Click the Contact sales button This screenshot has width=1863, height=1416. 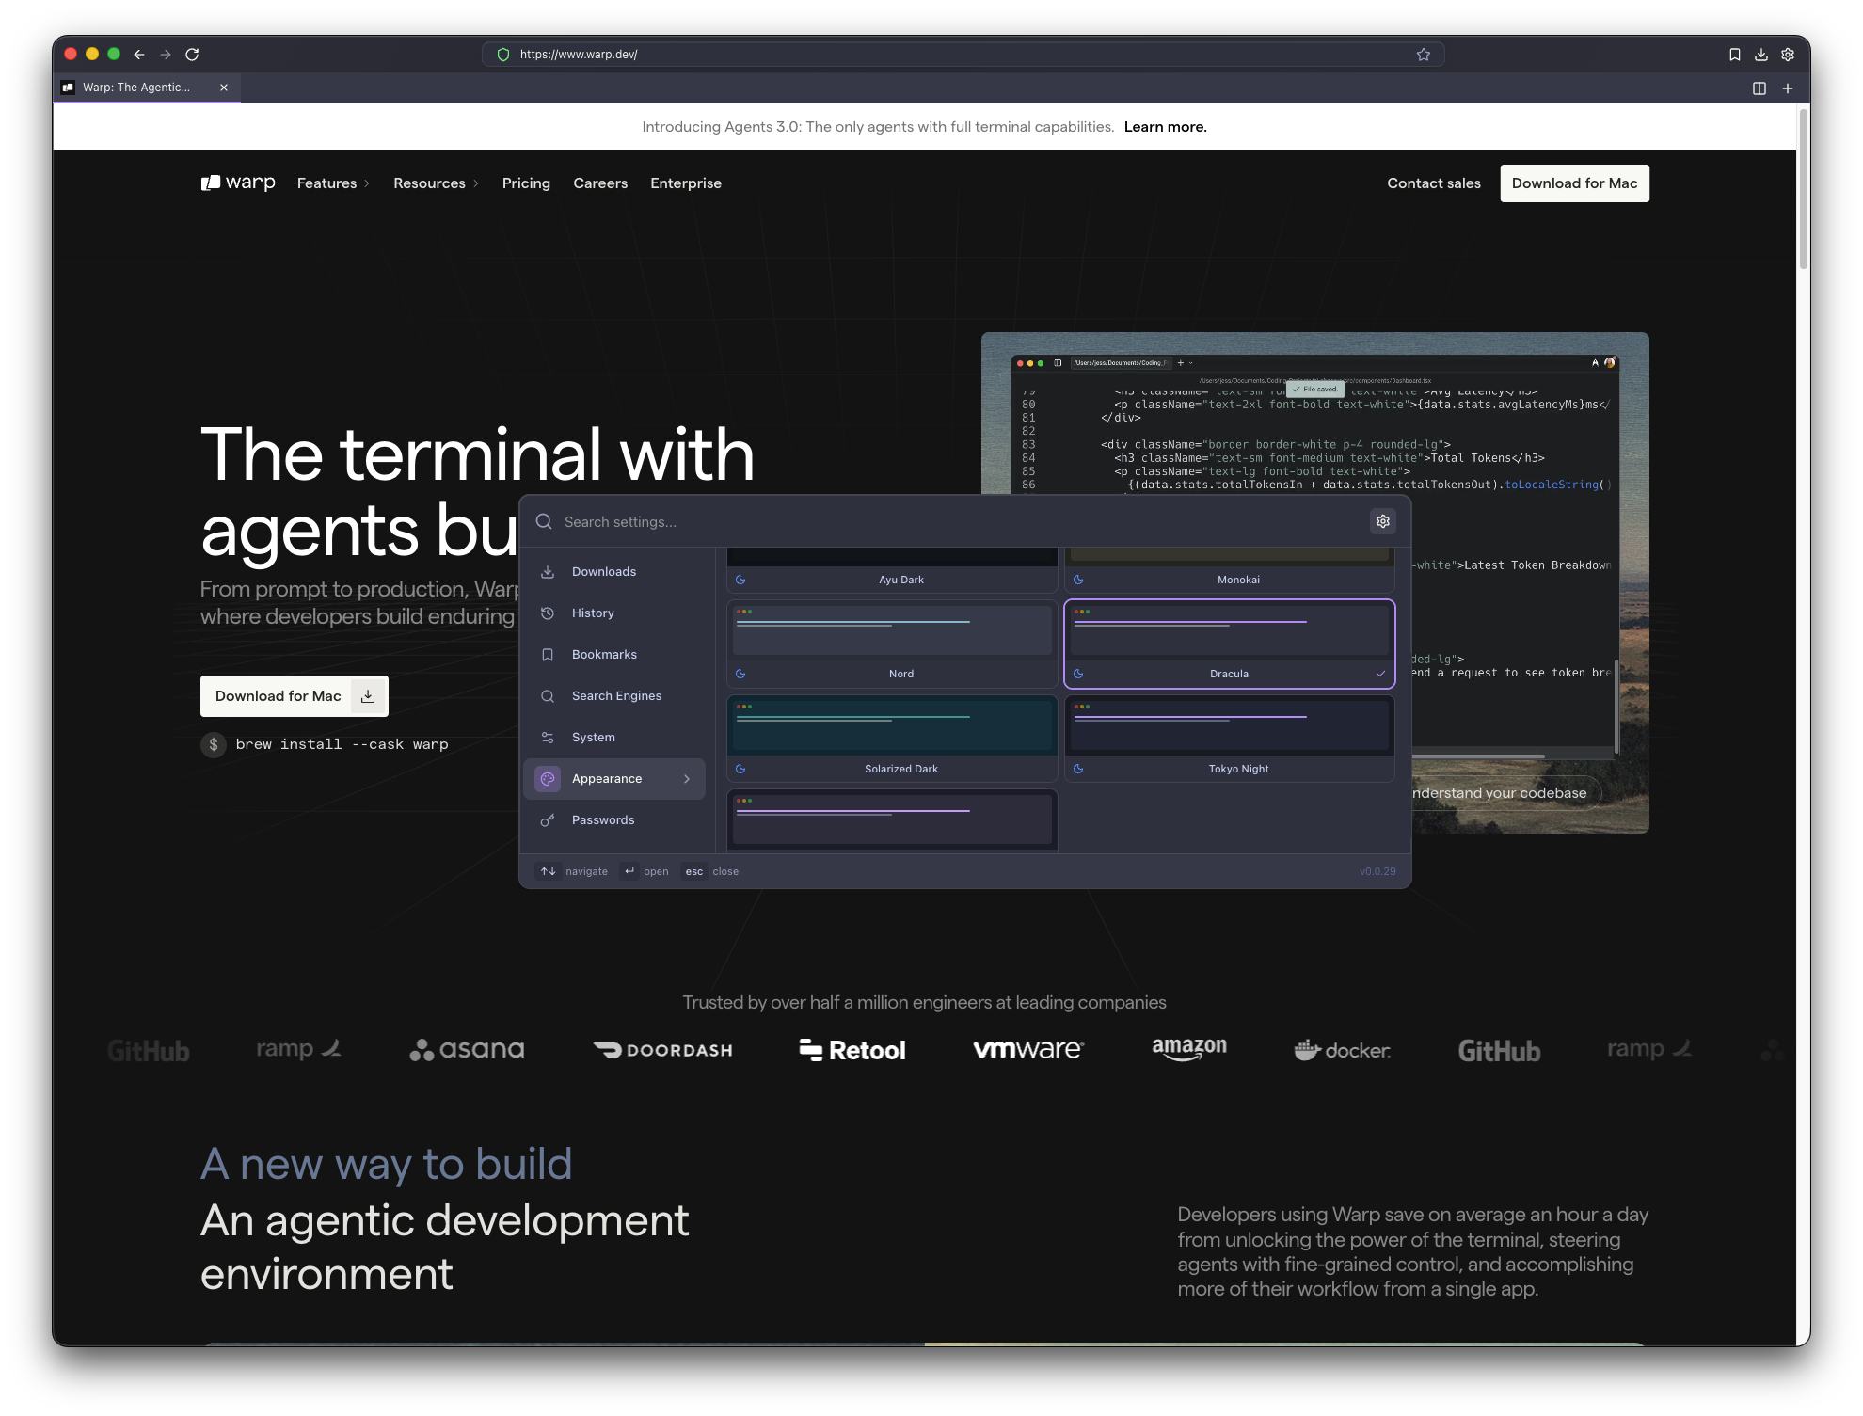[1433, 183]
